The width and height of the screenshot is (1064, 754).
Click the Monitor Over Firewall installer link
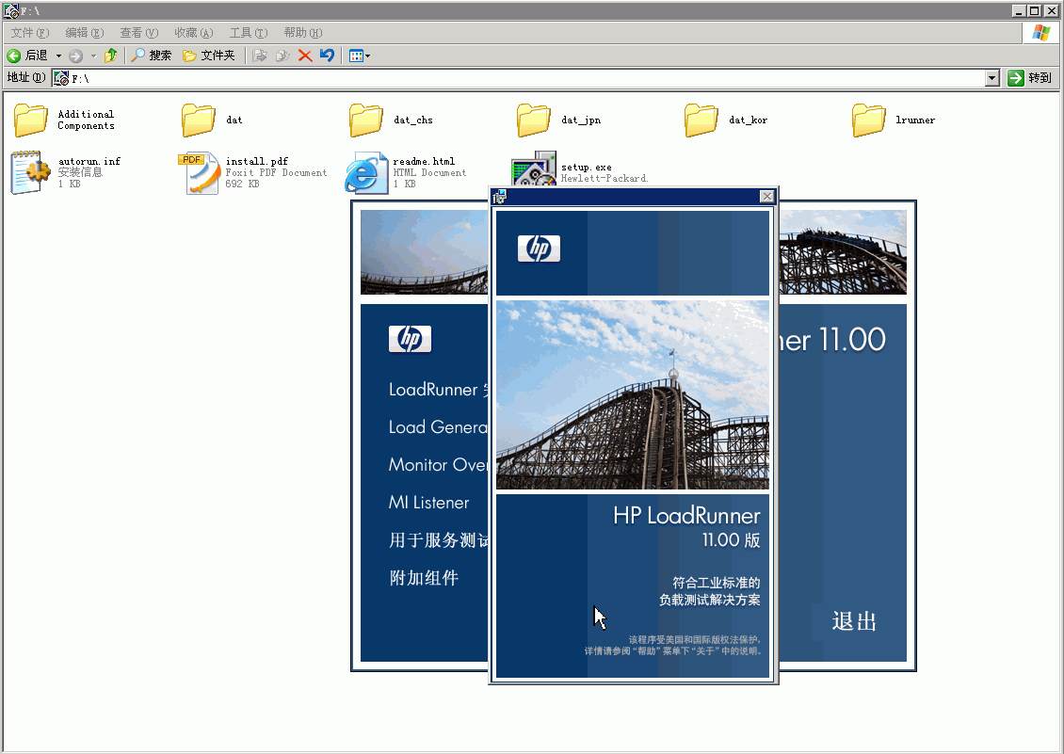439,465
